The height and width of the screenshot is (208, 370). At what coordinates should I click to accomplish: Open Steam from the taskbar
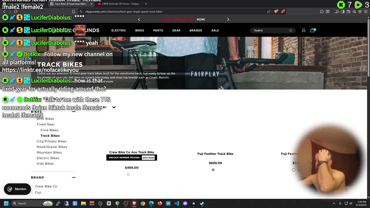202,203
